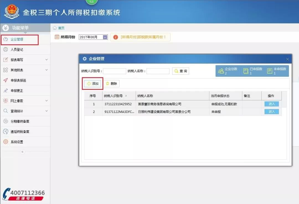299x204 pixels.
Task: Select the 申报表报送 paper-plane icon
Action: tap(6, 80)
